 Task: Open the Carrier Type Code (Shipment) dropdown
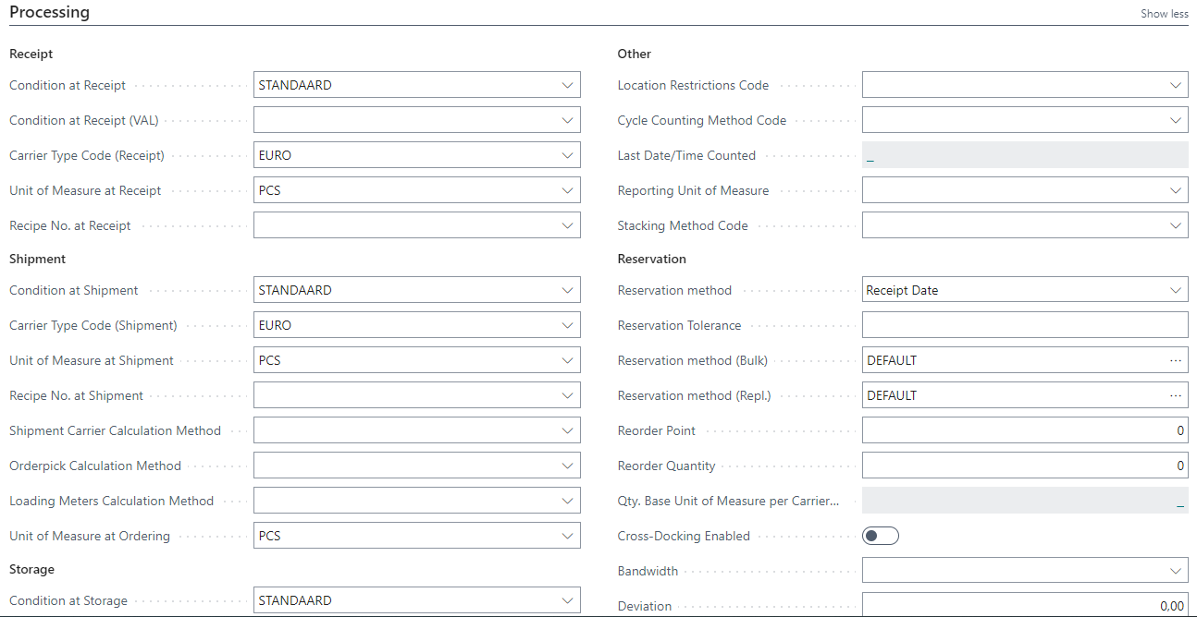[x=568, y=324]
